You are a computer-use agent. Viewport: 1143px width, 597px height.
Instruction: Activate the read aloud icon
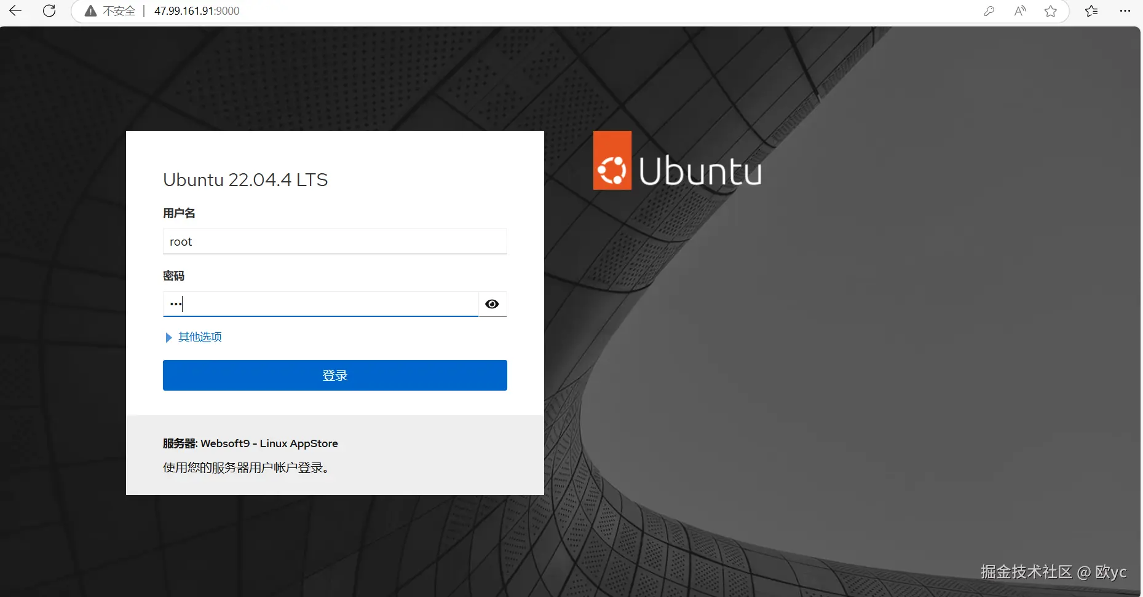(1020, 11)
